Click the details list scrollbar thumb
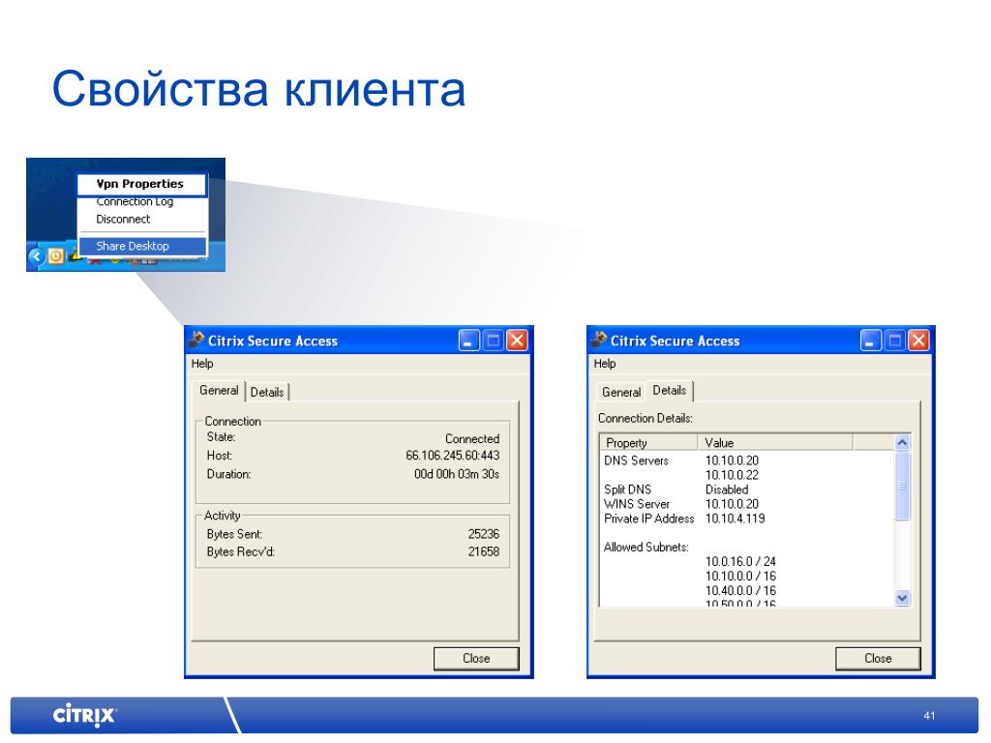This screenshot has height=743, width=991. pyautogui.click(x=903, y=486)
